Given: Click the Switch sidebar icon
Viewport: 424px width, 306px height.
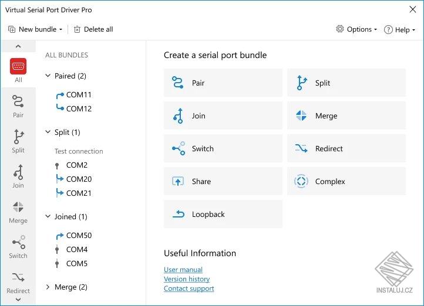Looking at the screenshot, I should click(x=18, y=243).
